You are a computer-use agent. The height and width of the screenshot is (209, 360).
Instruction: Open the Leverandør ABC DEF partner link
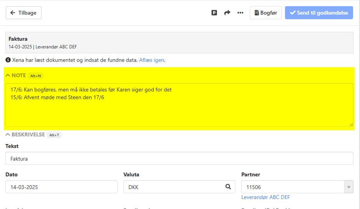point(265,197)
